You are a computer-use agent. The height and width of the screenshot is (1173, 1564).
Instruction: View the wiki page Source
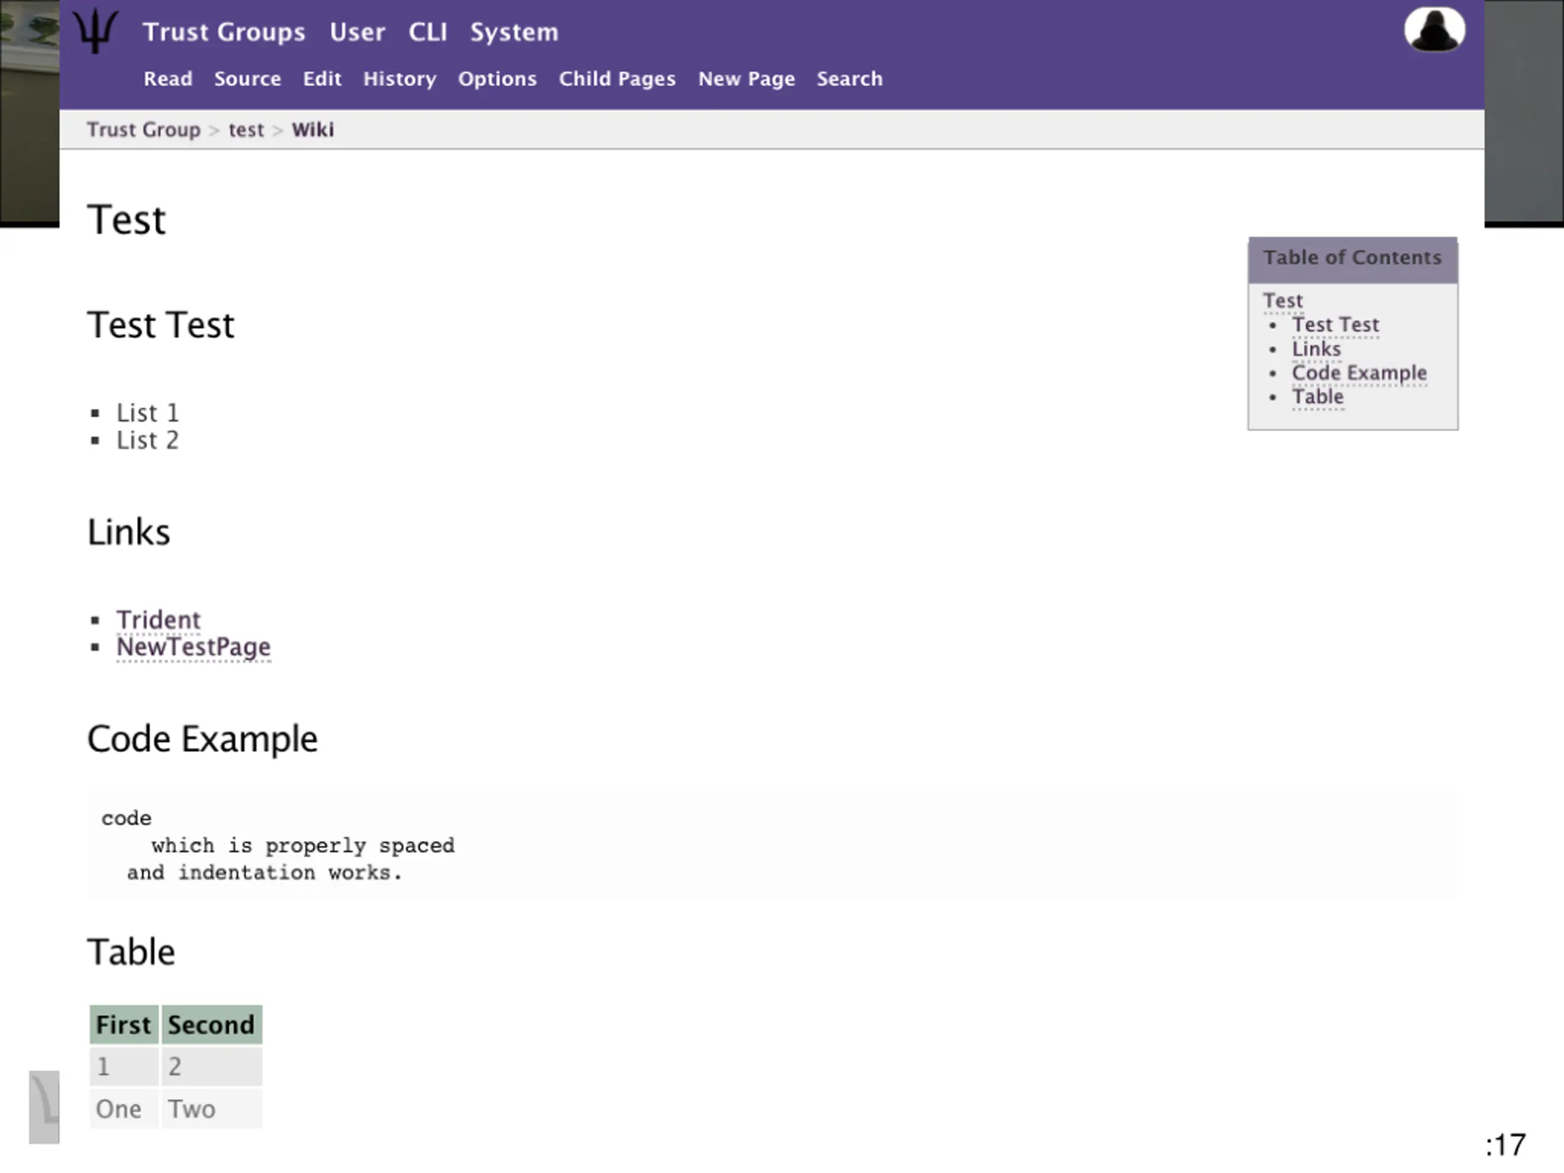click(x=247, y=78)
